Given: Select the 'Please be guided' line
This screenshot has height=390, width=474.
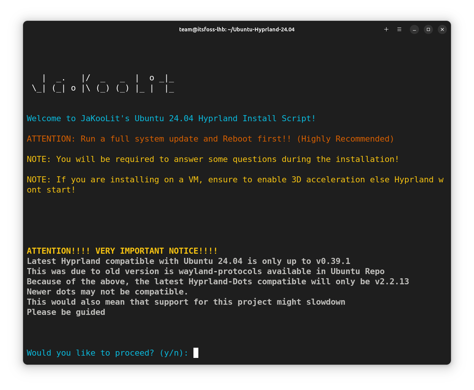Looking at the screenshot, I should [x=66, y=312].
